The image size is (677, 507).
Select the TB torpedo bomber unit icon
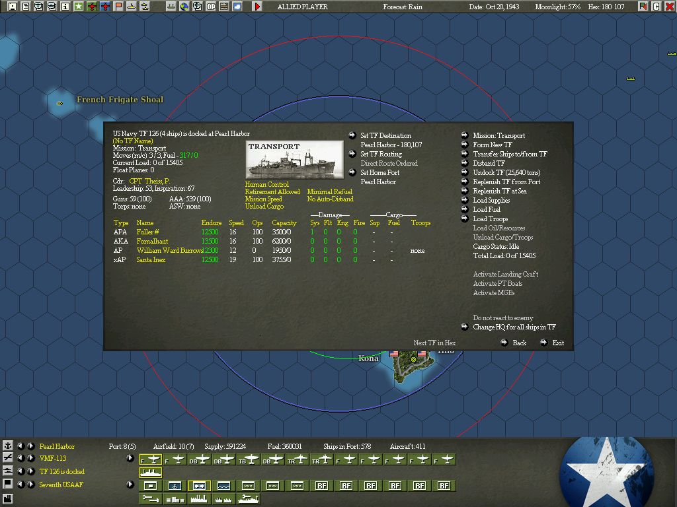tap(249, 460)
